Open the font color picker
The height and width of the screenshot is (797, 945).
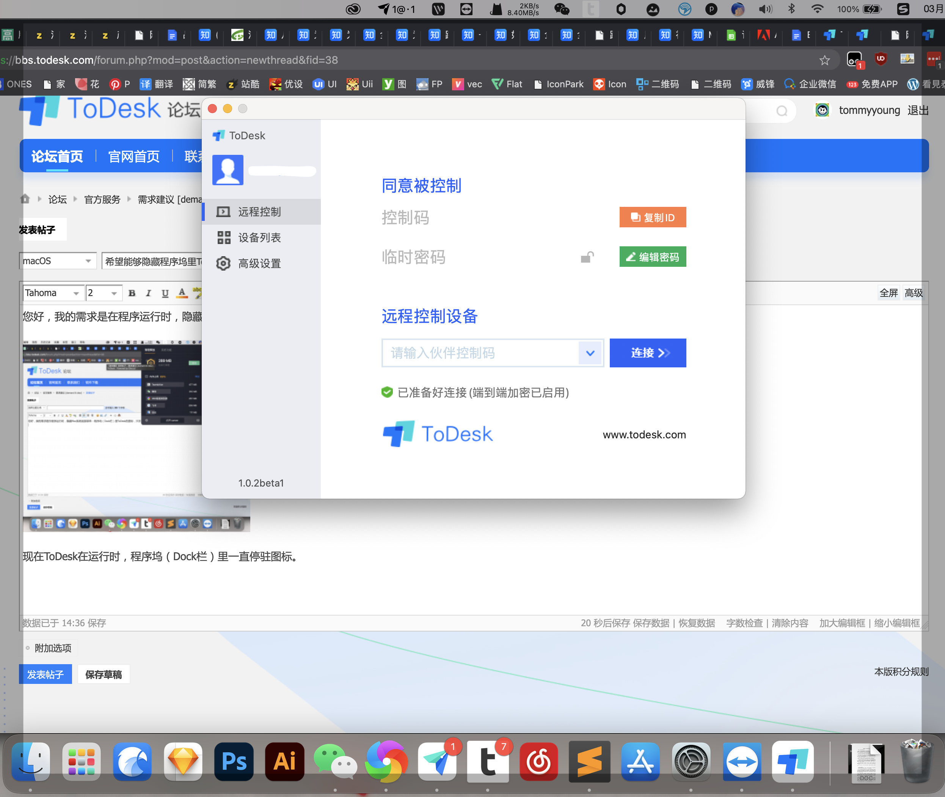coord(182,293)
